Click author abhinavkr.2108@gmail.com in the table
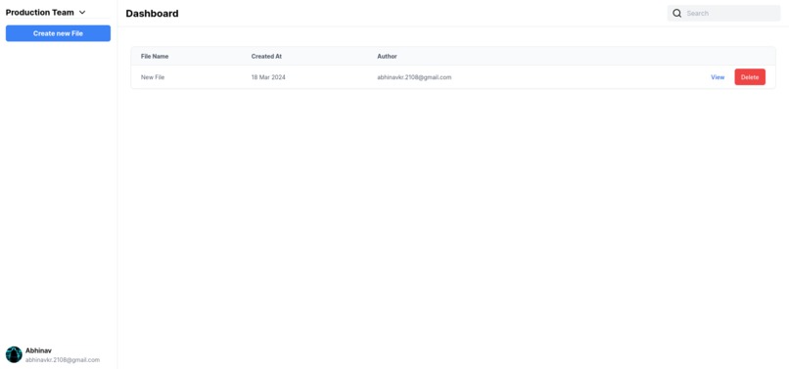The height and width of the screenshot is (369, 789). (414, 77)
